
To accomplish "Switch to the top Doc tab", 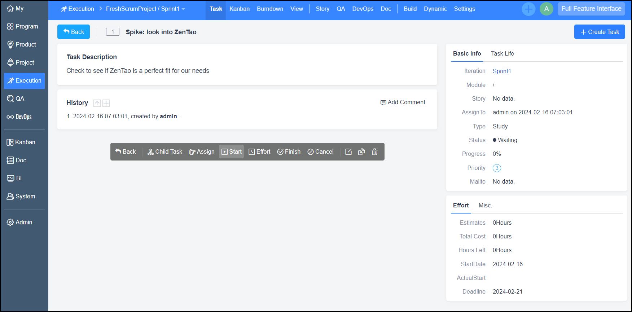I will coord(386,9).
